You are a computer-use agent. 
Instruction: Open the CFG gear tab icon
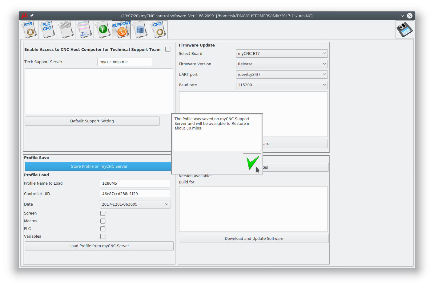158,29
